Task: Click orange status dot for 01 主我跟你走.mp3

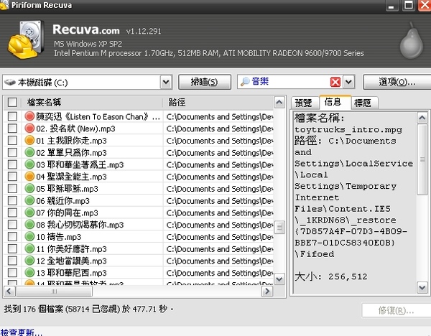Action: click(x=29, y=141)
